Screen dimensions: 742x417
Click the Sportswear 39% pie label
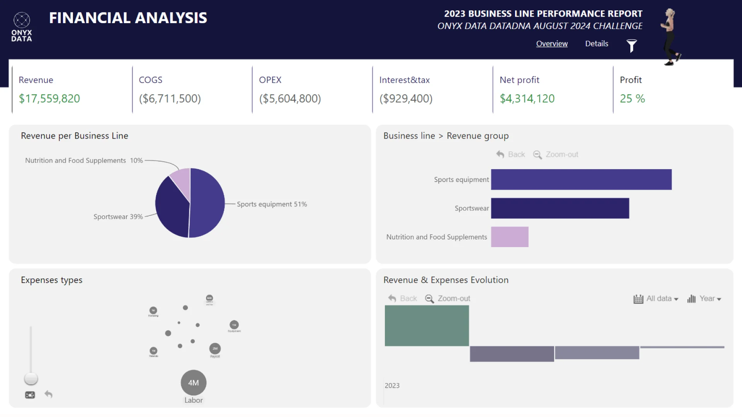pyautogui.click(x=118, y=217)
